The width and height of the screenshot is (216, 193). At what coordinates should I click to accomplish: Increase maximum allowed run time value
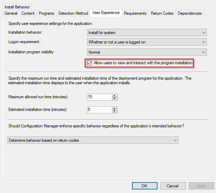[115, 95]
